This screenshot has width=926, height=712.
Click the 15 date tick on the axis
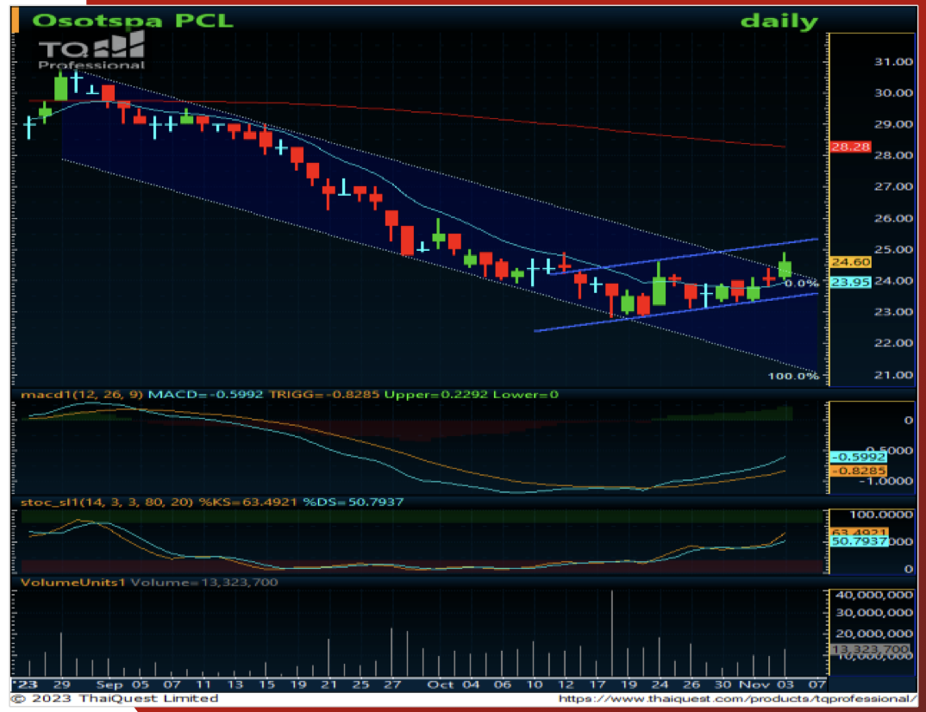pyautogui.click(x=267, y=684)
